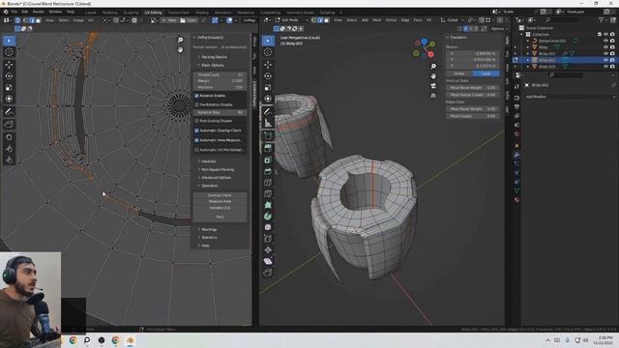Select the Rip Region tool in UV editor
619x348 pixels.
[x=9, y=125]
